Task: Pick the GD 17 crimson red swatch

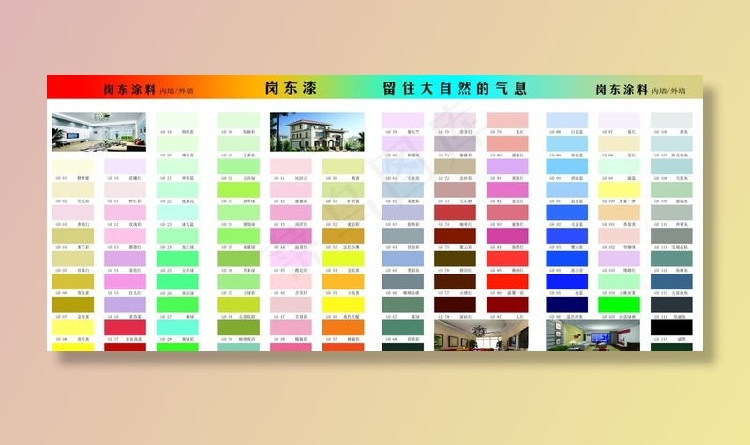Action: pos(126,327)
